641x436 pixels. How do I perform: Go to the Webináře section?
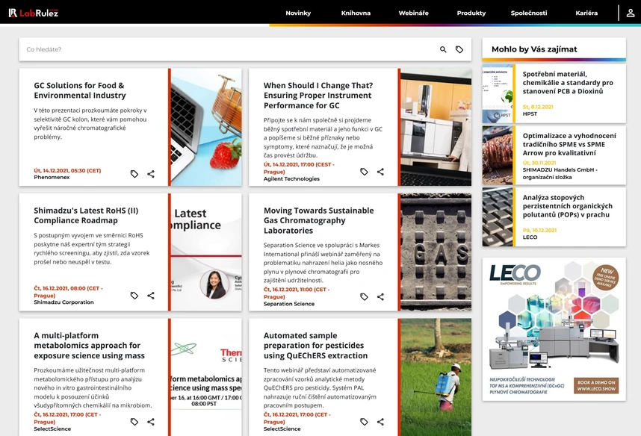(413, 13)
